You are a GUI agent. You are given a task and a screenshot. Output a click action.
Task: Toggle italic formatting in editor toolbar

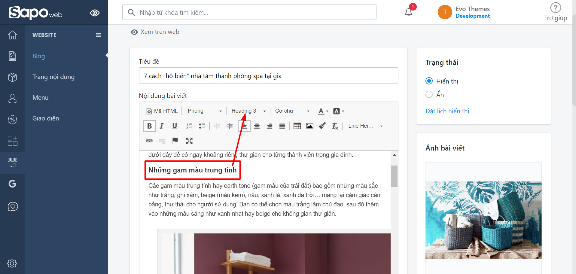tap(162, 126)
